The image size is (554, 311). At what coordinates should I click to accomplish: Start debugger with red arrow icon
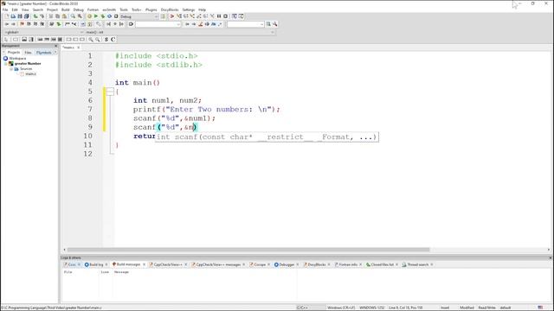[x=172, y=16]
